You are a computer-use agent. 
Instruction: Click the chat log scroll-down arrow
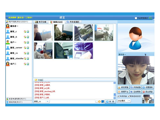click(x=115, y=98)
